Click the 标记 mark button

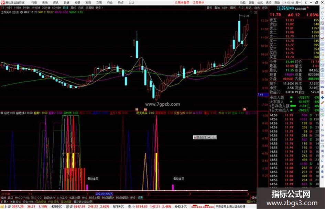(x=249, y=8)
